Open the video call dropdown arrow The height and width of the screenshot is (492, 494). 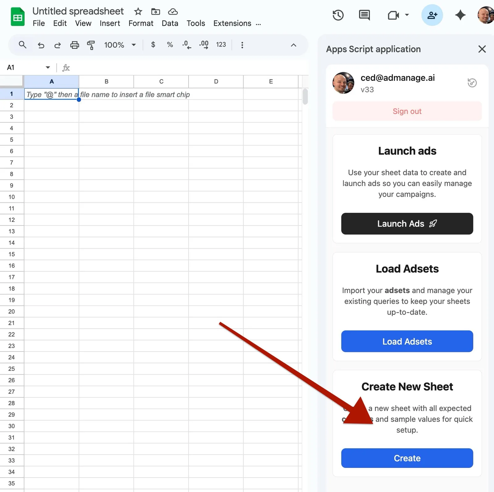(x=407, y=15)
